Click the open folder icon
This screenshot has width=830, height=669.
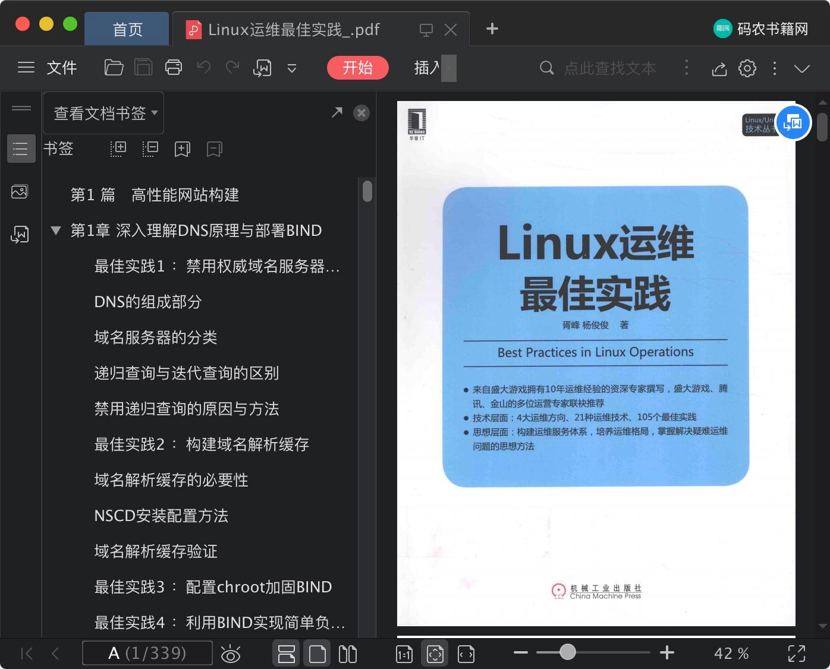(114, 68)
